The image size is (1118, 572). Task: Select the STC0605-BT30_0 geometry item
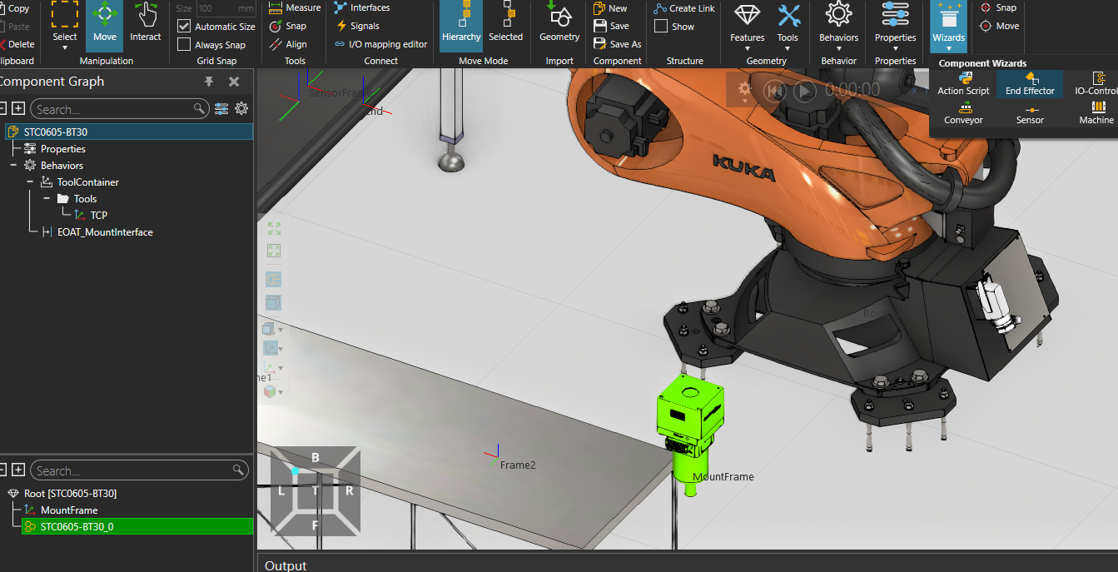click(x=137, y=526)
